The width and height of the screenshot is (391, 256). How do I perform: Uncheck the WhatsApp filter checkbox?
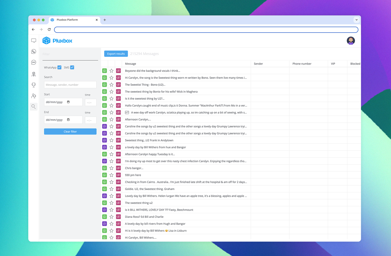coord(59,67)
